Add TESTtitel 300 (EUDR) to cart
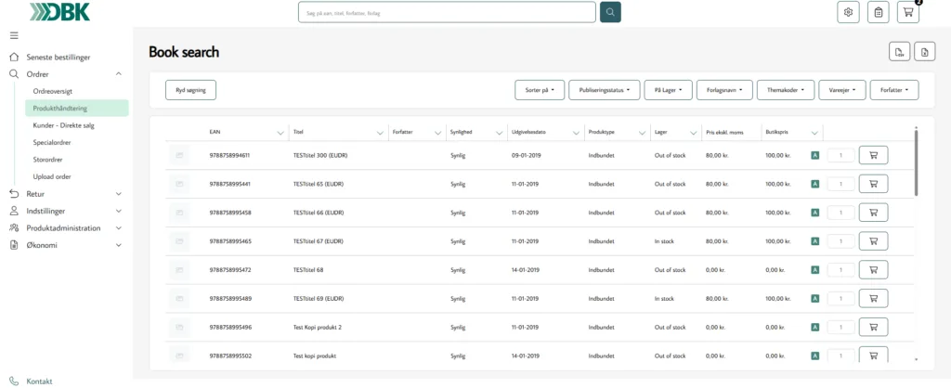 click(873, 155)
